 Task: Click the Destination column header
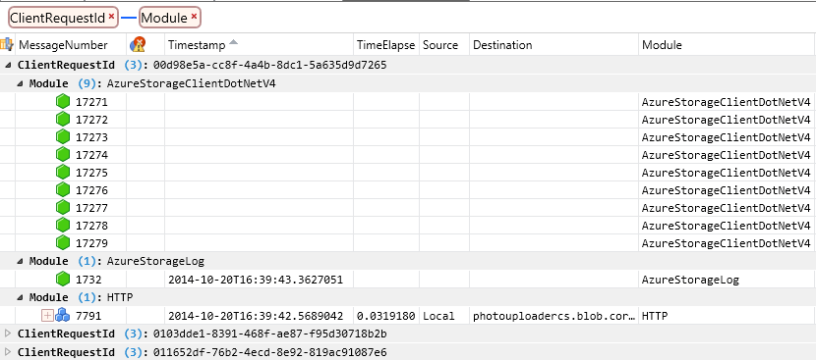[x=502, y=45]
